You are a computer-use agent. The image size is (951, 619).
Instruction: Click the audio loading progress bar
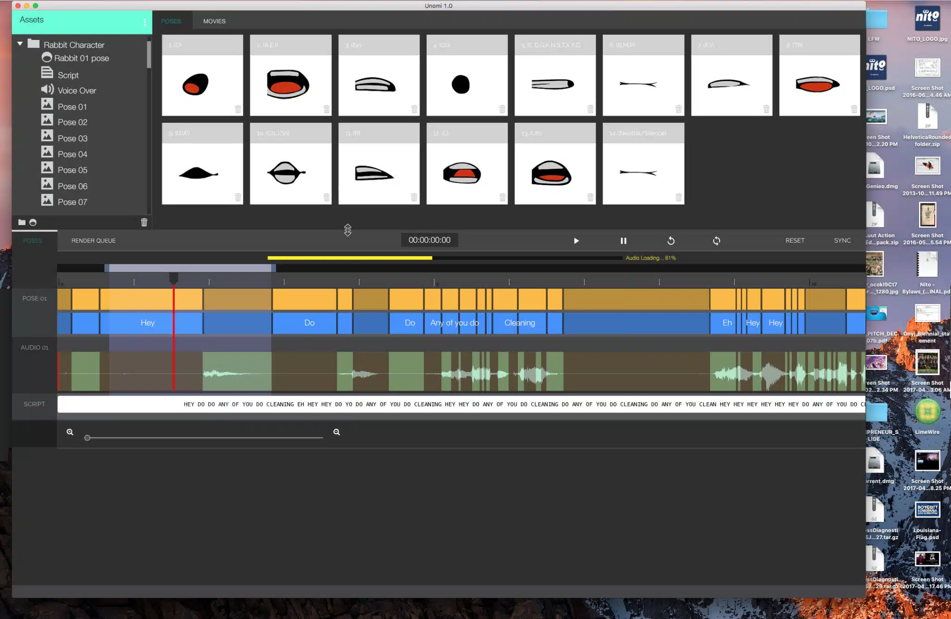point(445,258)
